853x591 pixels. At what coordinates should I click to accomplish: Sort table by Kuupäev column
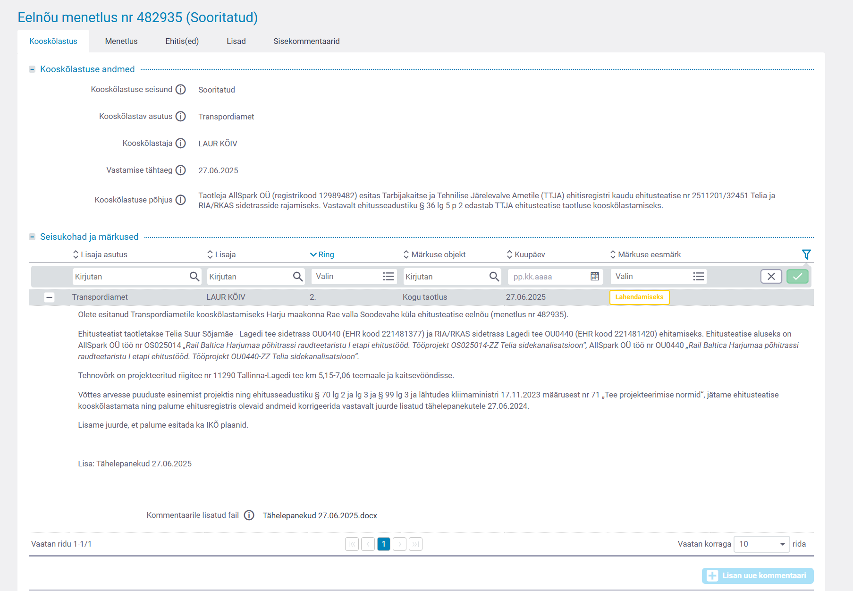[526, 254]
